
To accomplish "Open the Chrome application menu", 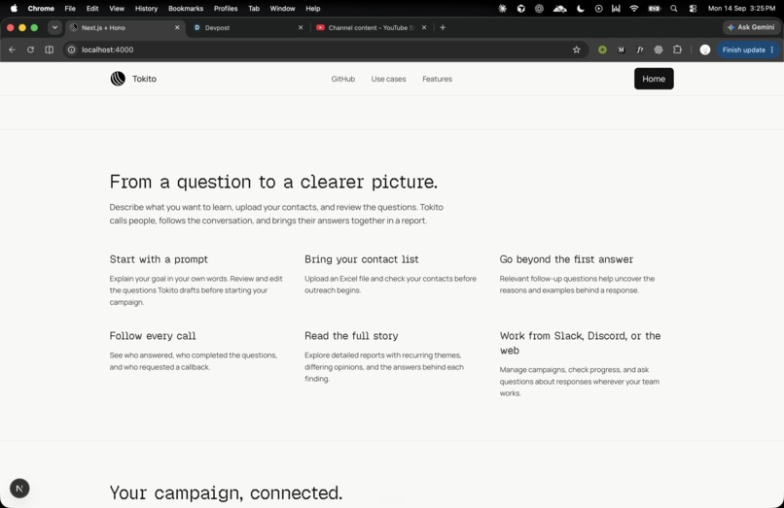I will tap(41, 9).
